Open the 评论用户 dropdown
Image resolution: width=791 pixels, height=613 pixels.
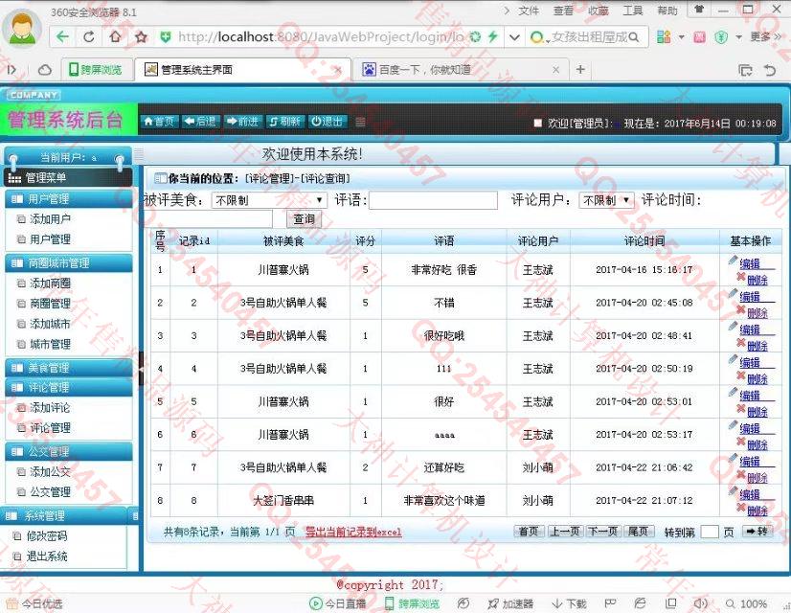click(x=606, y=200)
